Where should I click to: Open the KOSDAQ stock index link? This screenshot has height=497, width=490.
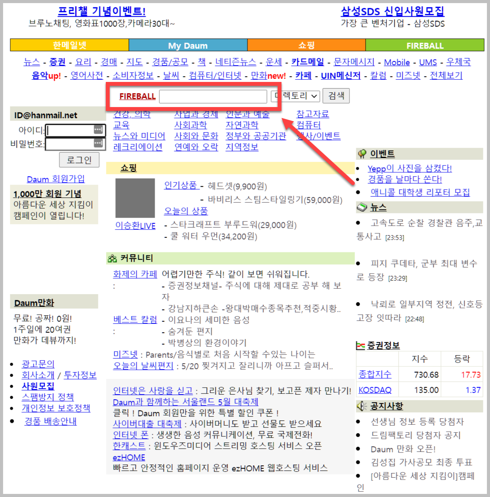click(375, 390)
